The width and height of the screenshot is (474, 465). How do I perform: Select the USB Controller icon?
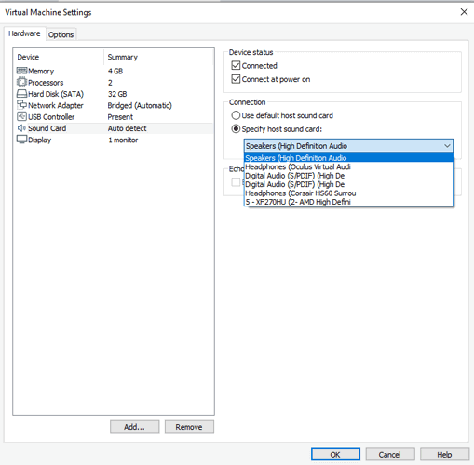point(21,116)
